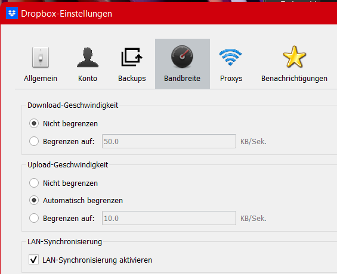
Task: Open the Allgemein light switch icon
Action: (41, 57)
